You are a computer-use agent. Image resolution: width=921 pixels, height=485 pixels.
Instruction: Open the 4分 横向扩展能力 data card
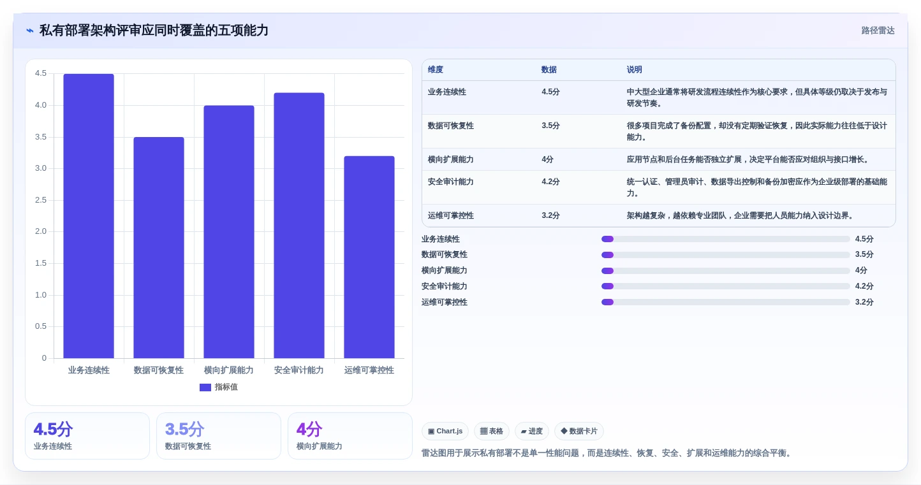[x=350, y=436]
